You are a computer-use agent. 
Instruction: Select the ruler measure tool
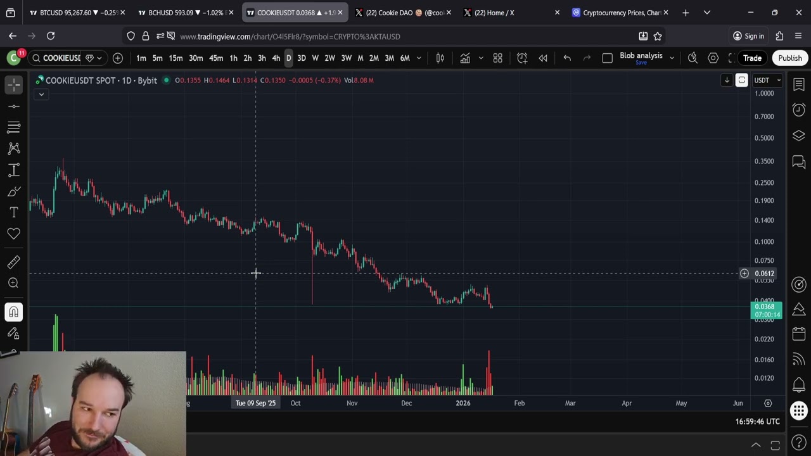pyautogui.click(x=14, y=262)
